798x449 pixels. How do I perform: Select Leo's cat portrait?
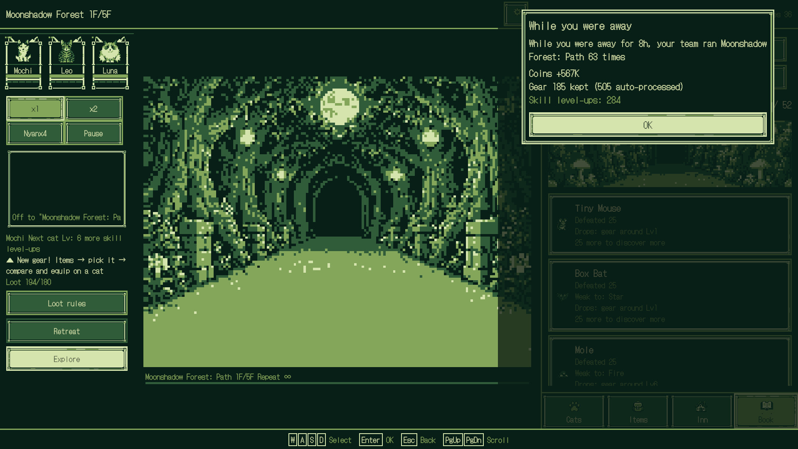67,62
